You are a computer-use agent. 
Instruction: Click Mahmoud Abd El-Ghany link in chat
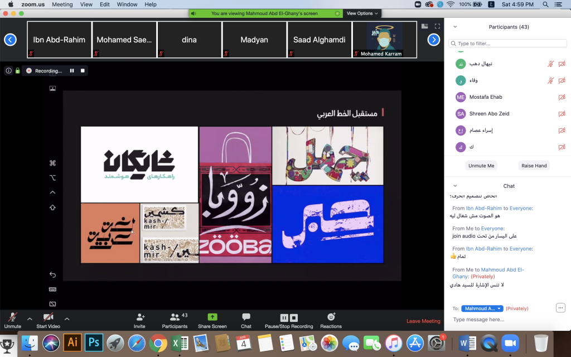[488, 273]
